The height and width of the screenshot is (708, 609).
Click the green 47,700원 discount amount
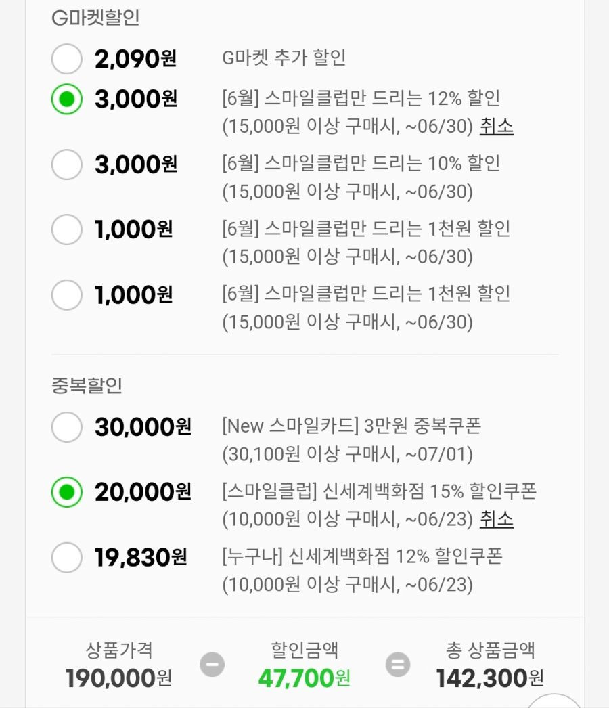304,678
